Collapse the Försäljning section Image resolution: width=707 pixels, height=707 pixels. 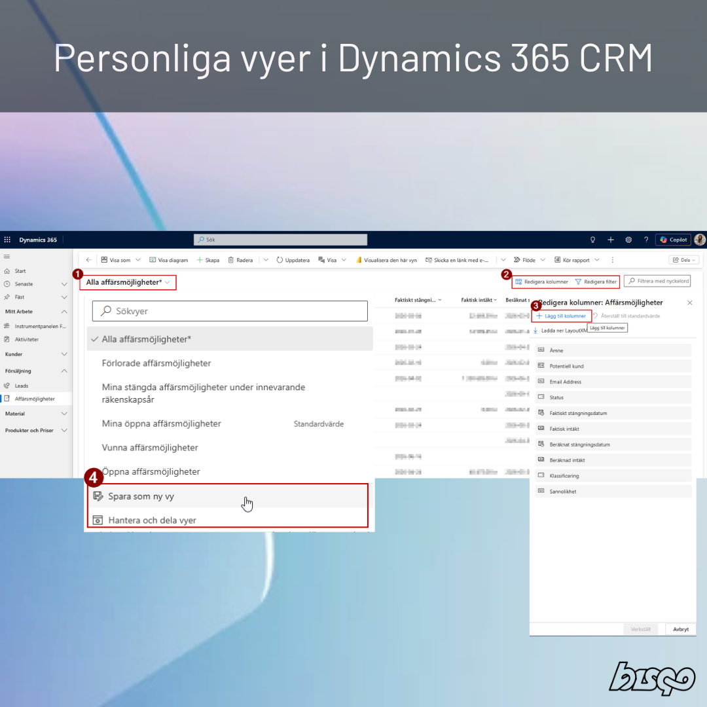(x=64, y=371)
